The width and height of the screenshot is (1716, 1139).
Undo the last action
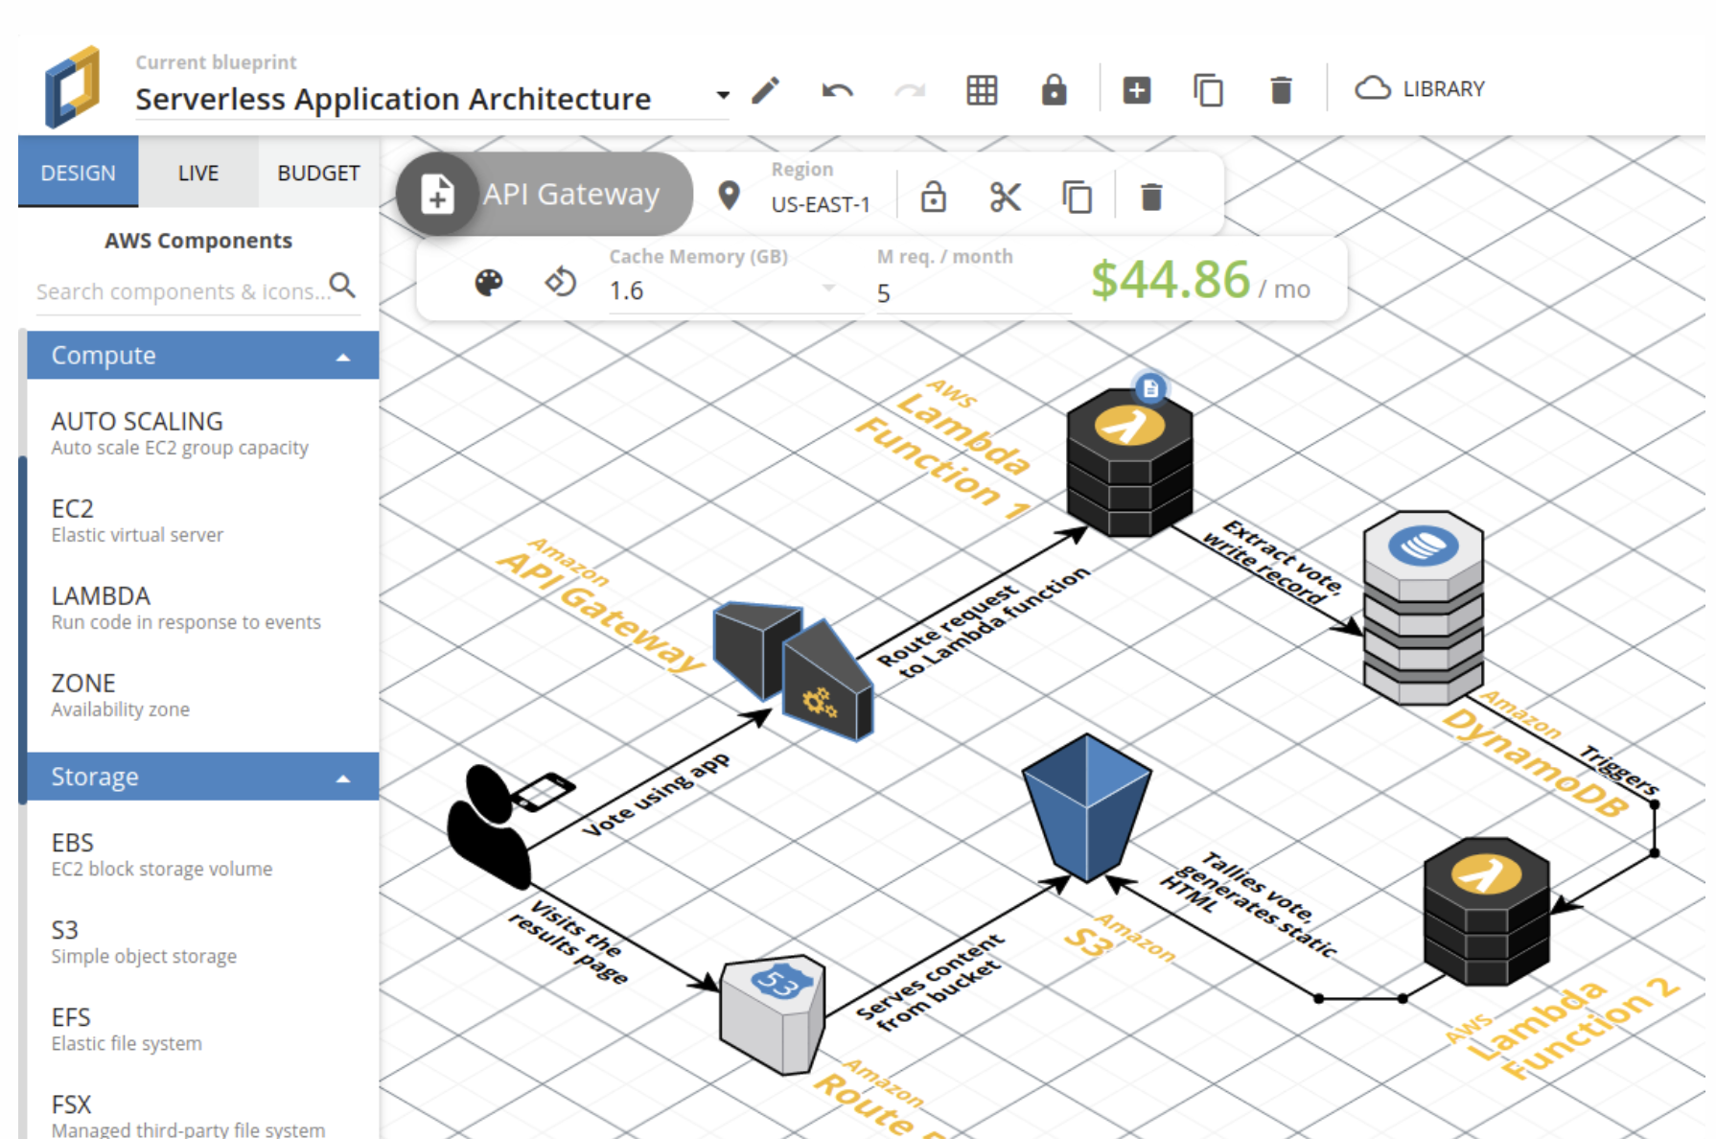[837, 90]
